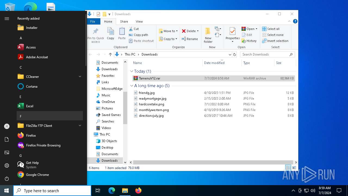Switch to the Home ribbon tab
The height and width of the screenshot is (196, 348).
[108, 22]
